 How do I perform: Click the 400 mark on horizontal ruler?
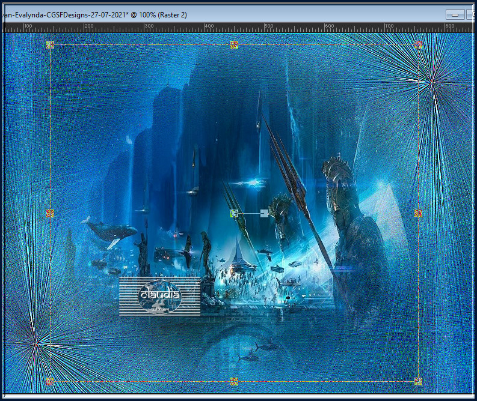[x=209, y=26]
